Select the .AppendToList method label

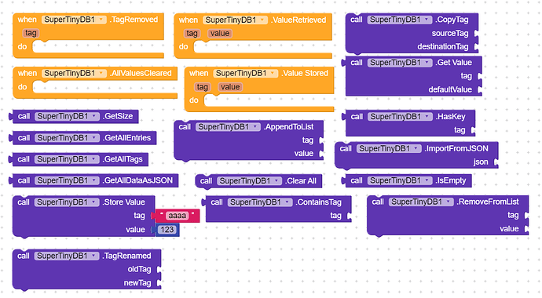pos(288,127)
